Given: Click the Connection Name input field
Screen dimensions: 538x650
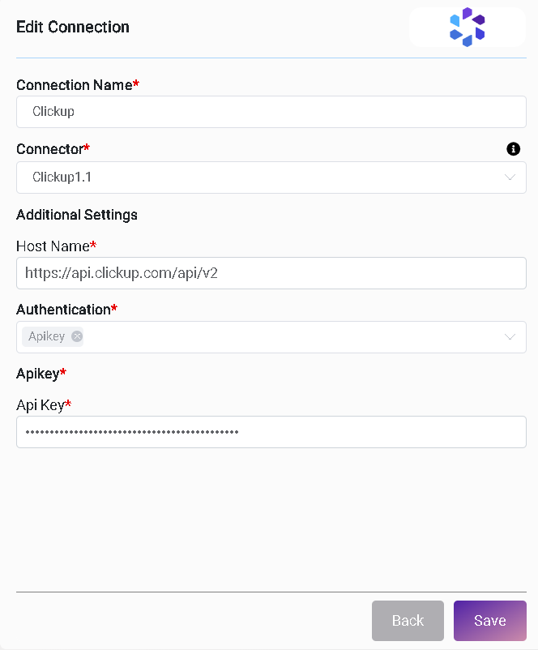Looking at the screenshot, I should [271, 112].
